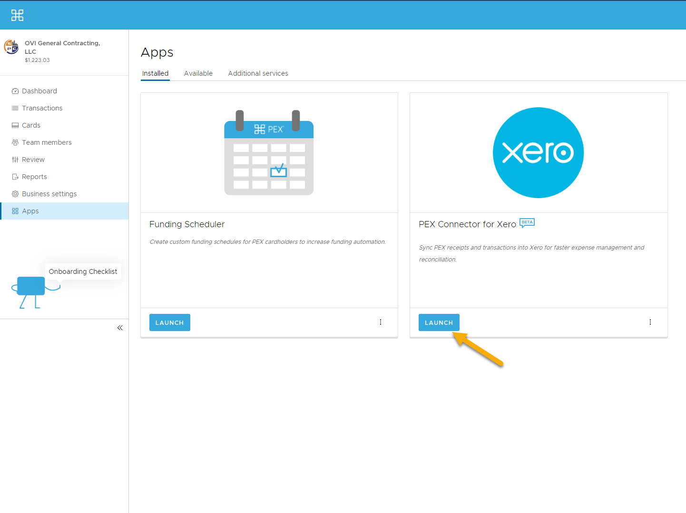Go to Transactions in the sidebar
The height and width of the screenshot is (513, 686).
[42, 108]
